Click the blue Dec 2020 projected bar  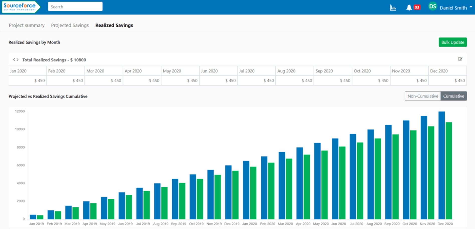click(x=441, y=166)
